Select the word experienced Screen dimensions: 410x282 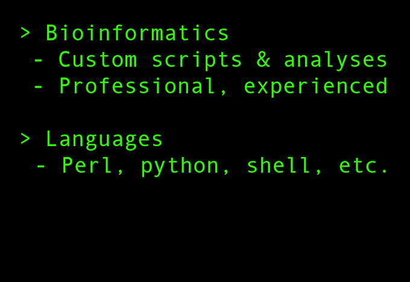point(316,86)
